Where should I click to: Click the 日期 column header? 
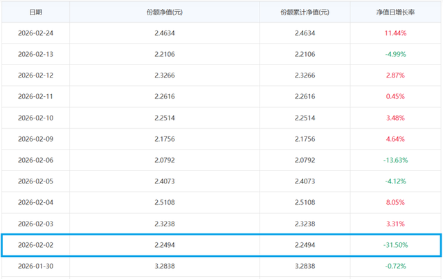click(x=35, y=12)
